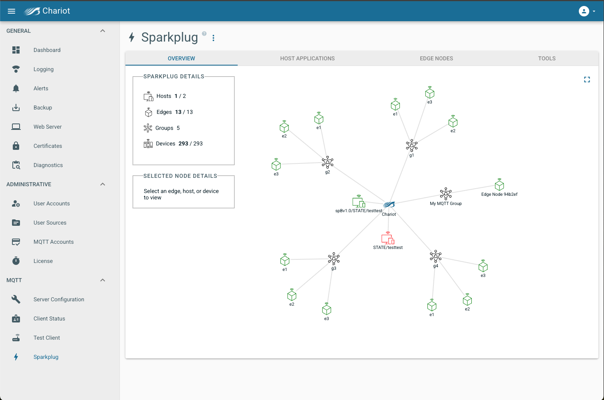The image size is (604, 400).
Task: Select red offline host STATE/testtest
Action: 388,238
